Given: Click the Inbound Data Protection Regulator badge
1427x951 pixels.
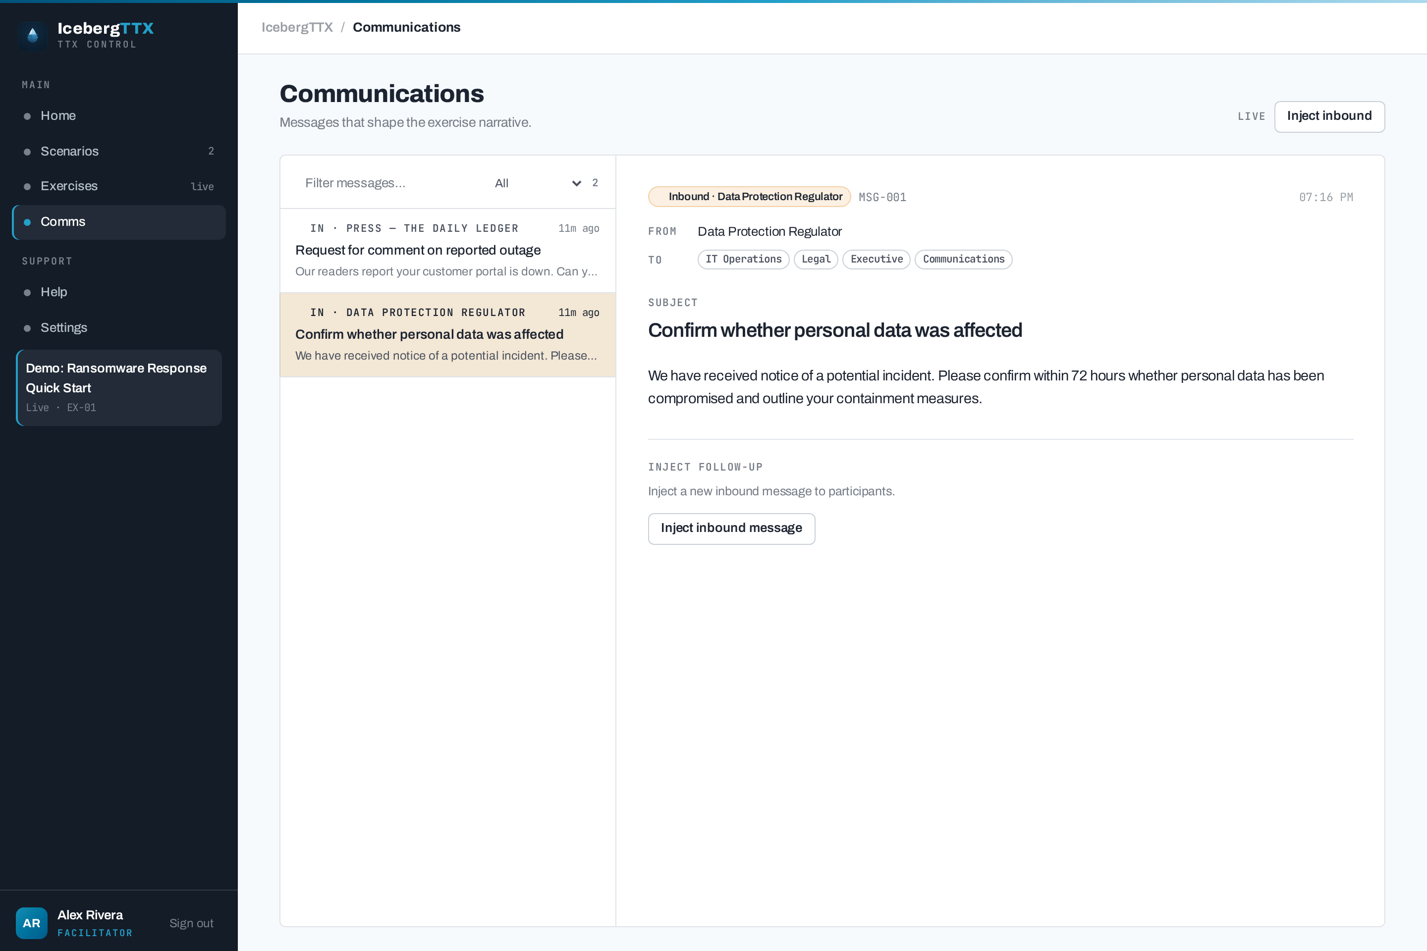Looking at the screenshot, I should tap(749, 197).
